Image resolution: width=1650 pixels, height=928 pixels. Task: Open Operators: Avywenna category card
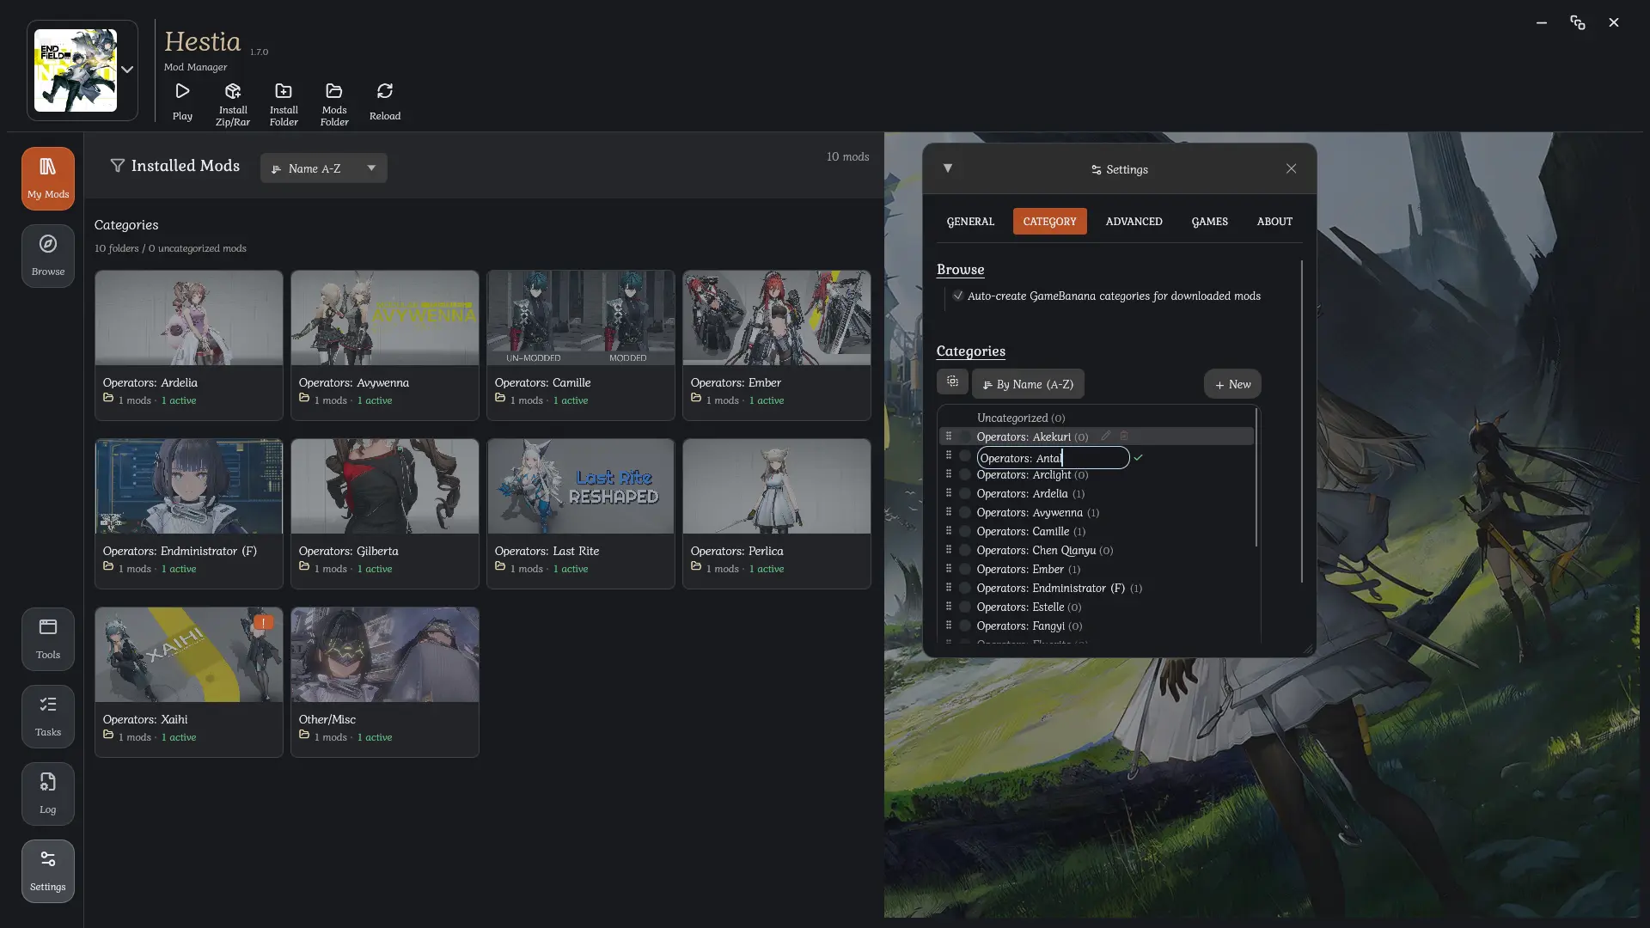pos(385,345)
